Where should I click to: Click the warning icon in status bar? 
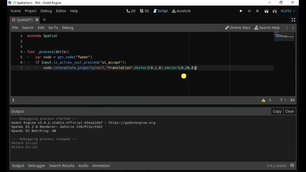coord(263,100)
